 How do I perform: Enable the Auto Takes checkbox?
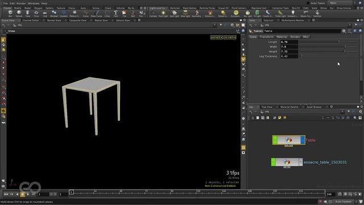308,3
